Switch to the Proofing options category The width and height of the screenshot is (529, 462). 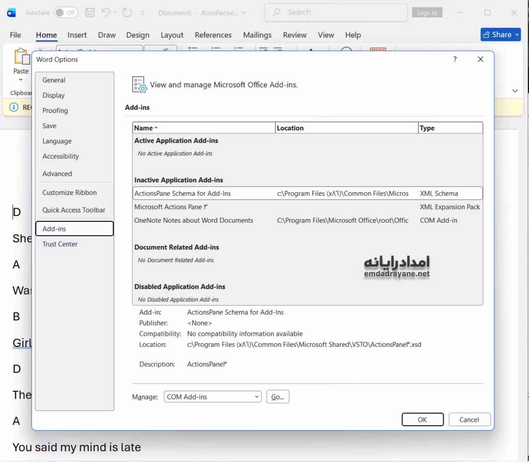coord(55,111)
